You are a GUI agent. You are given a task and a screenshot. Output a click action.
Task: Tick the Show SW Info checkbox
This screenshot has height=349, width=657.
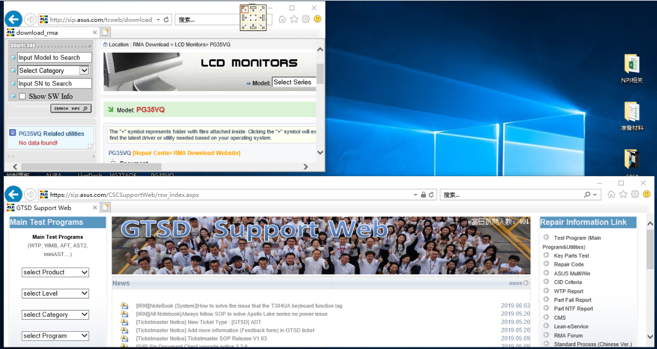(22, 96)
